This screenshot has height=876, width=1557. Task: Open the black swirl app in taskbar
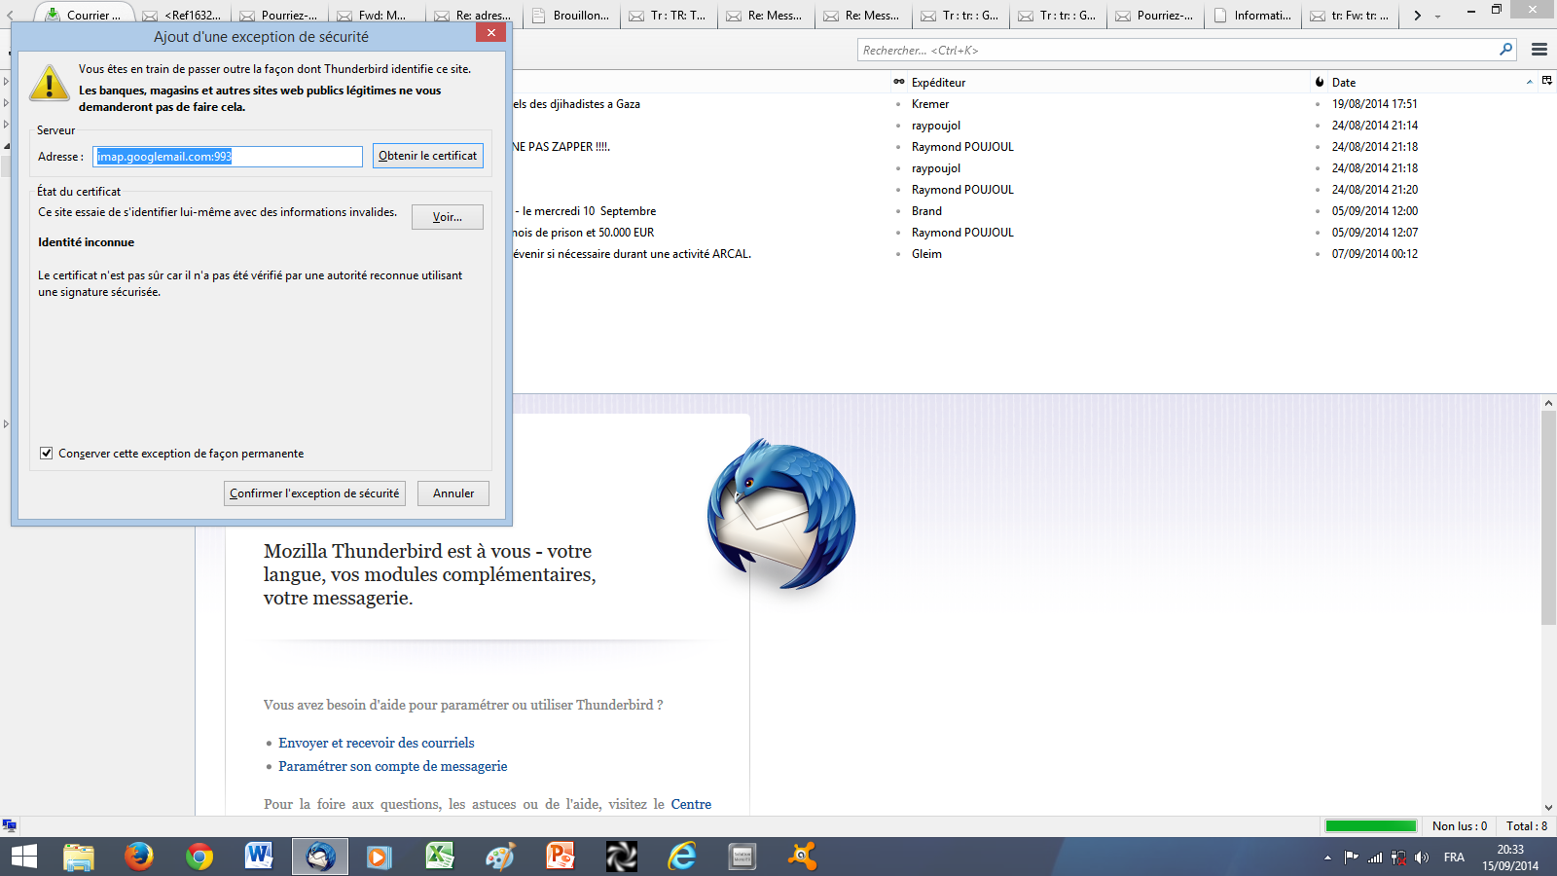[x=621, y=857]
